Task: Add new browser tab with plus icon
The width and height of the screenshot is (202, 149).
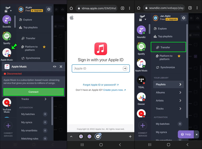Action: [x=130, y=136]
